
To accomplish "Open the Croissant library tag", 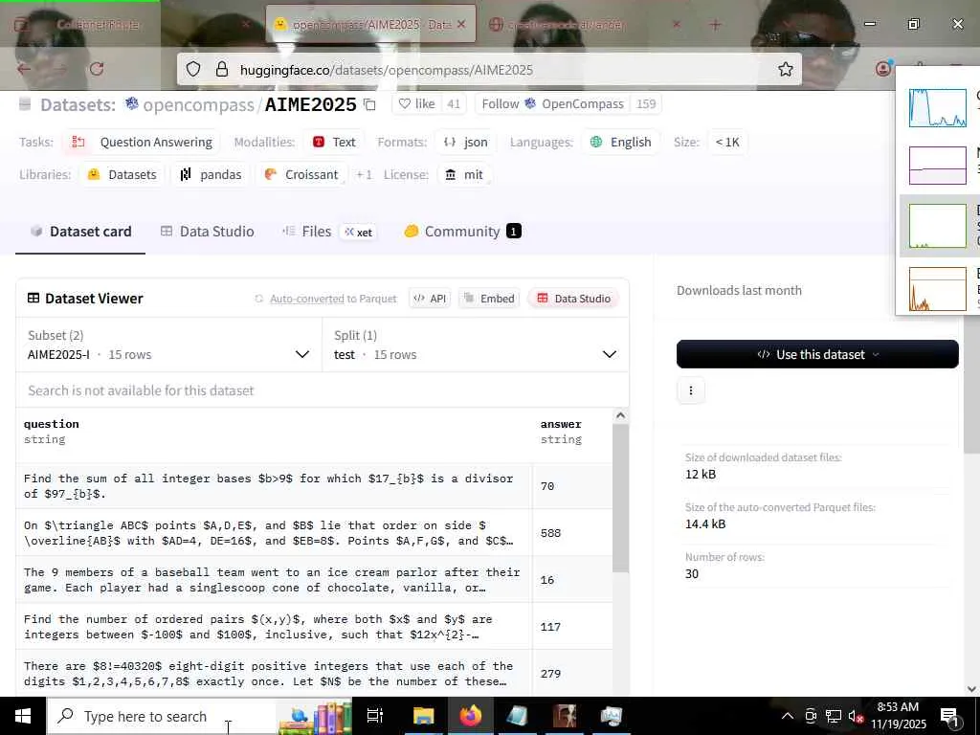I will pos(301,174).
